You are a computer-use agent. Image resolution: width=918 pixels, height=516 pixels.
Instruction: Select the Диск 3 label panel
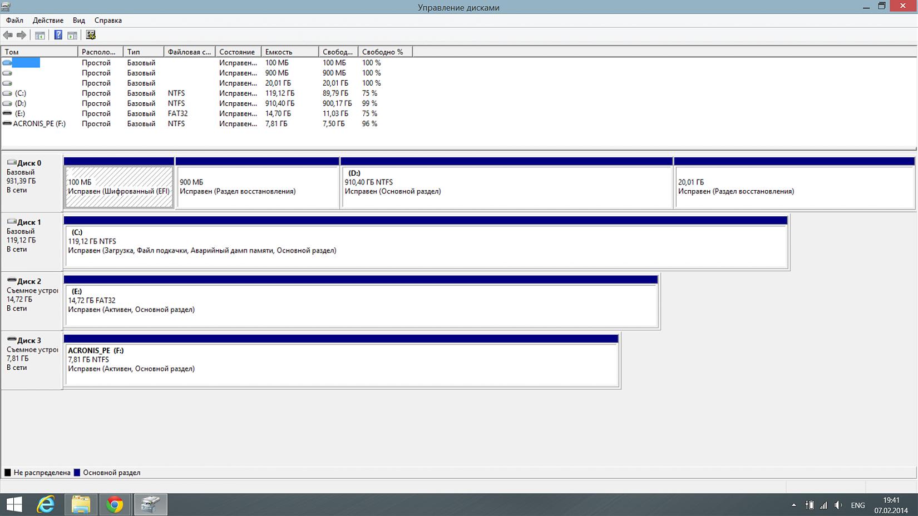(x=32, y=360)
